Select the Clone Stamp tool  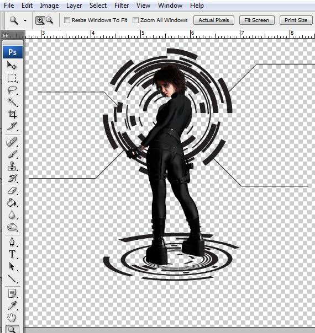(x=12, y=166)
